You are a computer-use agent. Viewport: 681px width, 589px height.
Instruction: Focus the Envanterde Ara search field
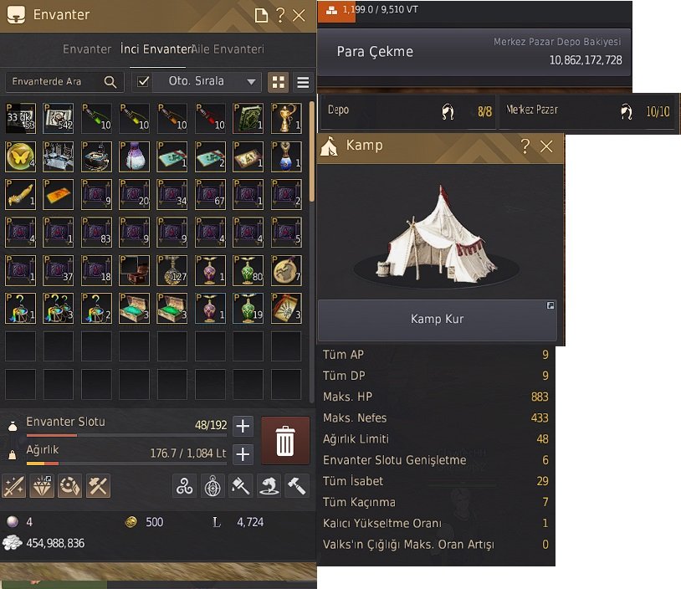pos(56,82)
